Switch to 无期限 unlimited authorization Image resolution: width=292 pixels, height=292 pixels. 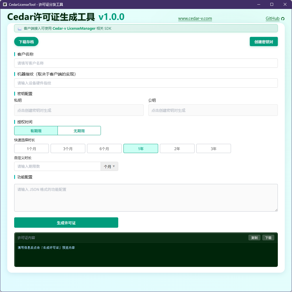pos(79,131)
